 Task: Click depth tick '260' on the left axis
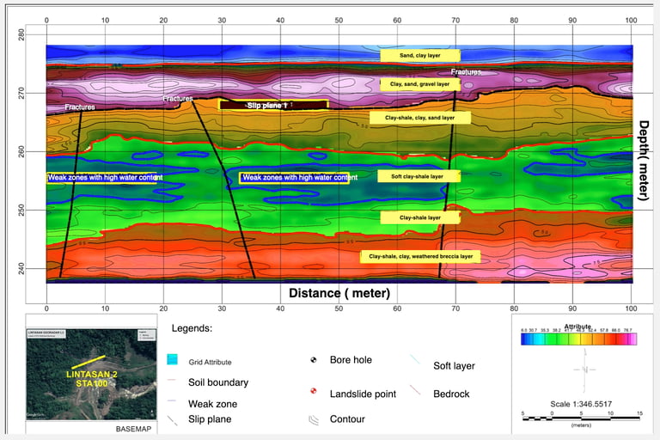point(21,151)
